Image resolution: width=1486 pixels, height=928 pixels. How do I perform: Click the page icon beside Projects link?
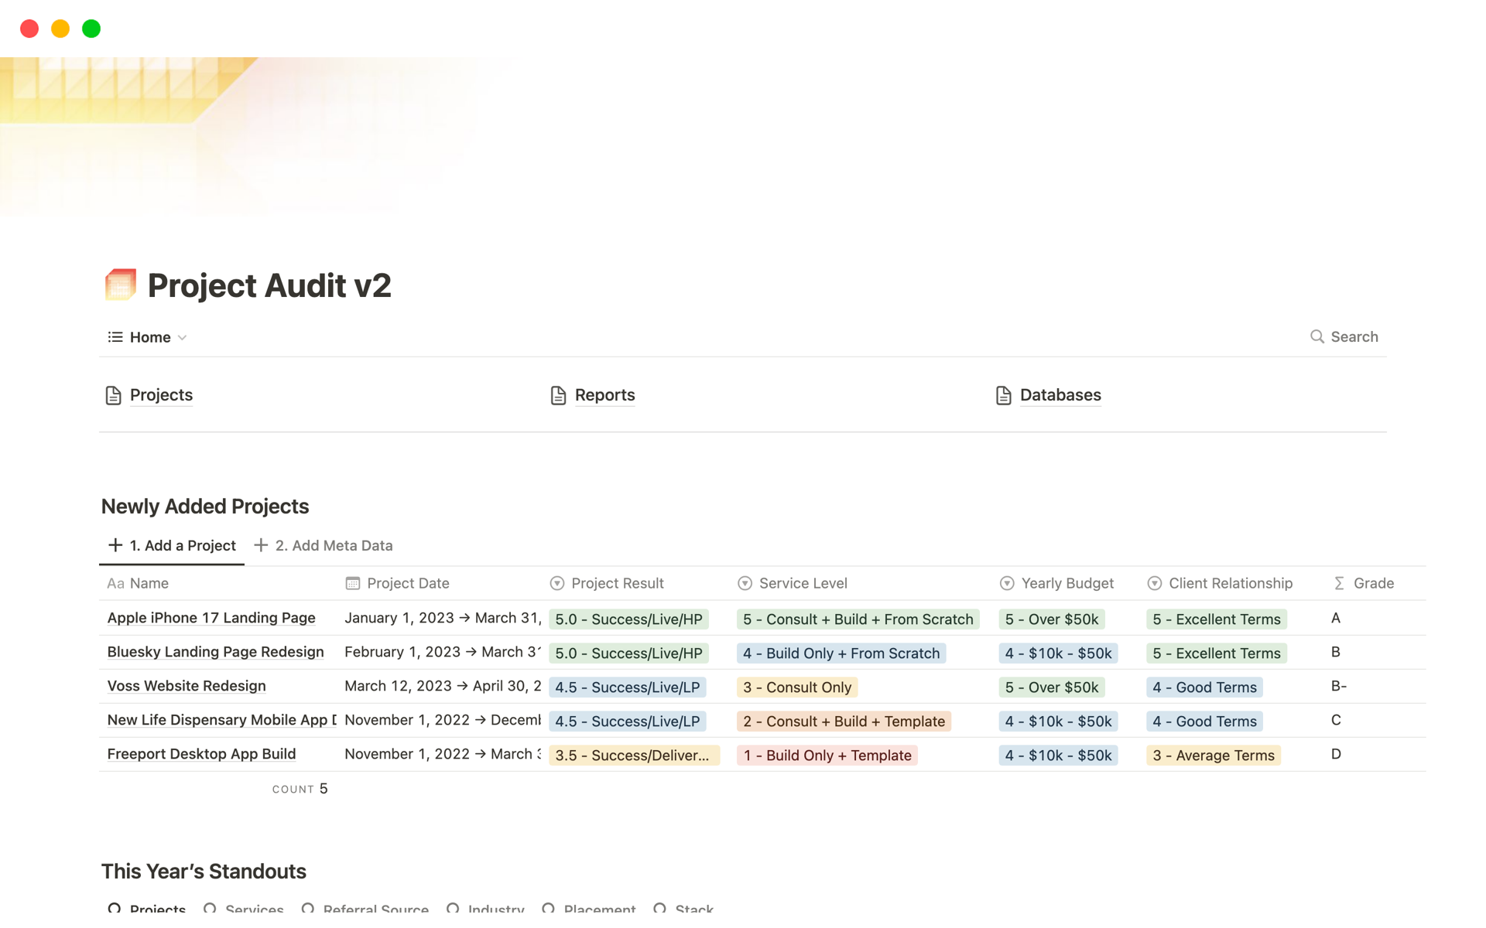(113, 394)
